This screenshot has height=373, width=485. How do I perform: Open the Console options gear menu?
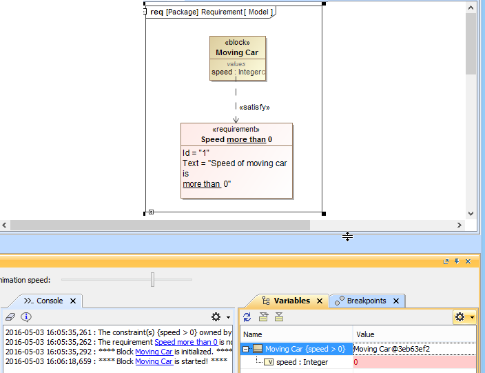pos(216,316)
